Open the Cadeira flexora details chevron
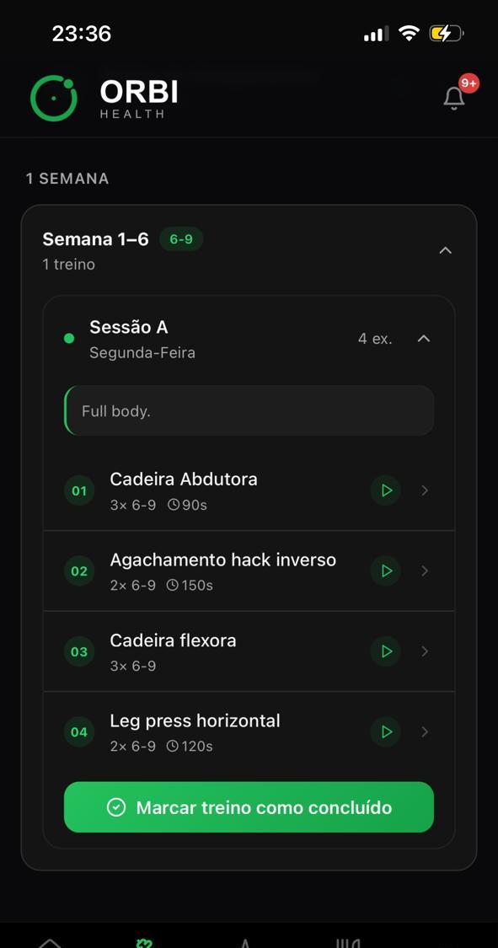Viewport: 498px width, 948px height. pyautogui.click(x=425, y=651)
